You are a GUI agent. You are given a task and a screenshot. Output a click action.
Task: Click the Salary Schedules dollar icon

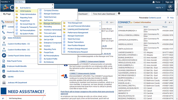4,38
